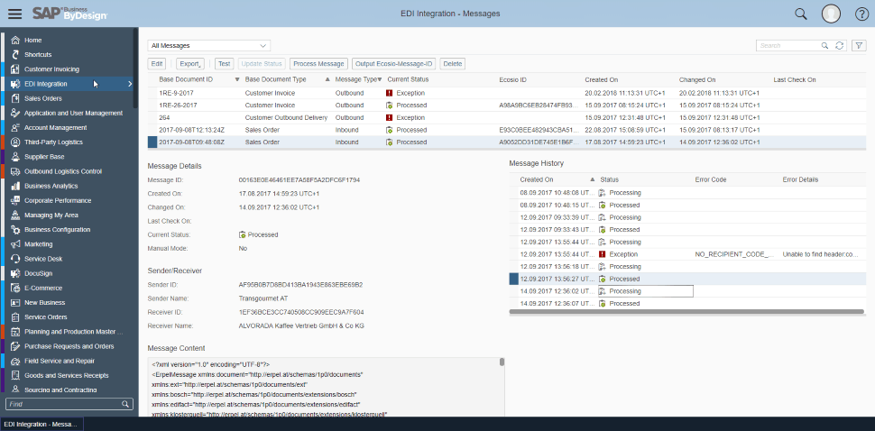Open the filter funnel icon
Image resolution: width=875 pixels, height=431 pixels.
point(859,45)
